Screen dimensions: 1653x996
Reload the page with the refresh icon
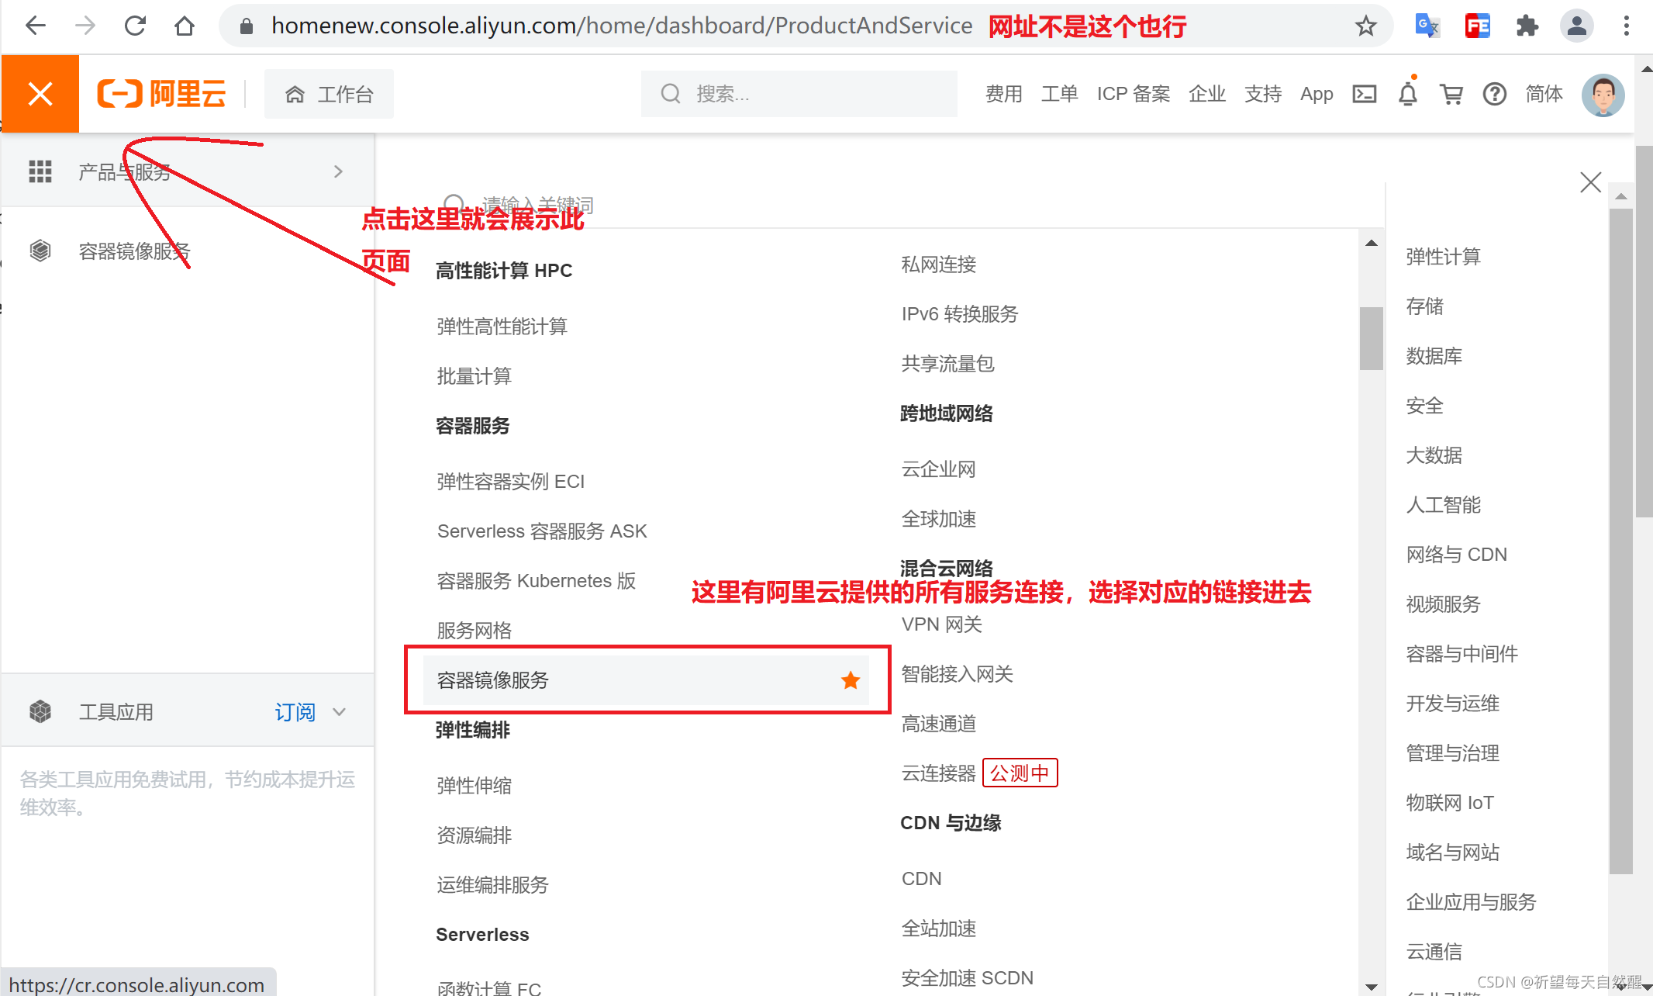click(x=135, y=26)
